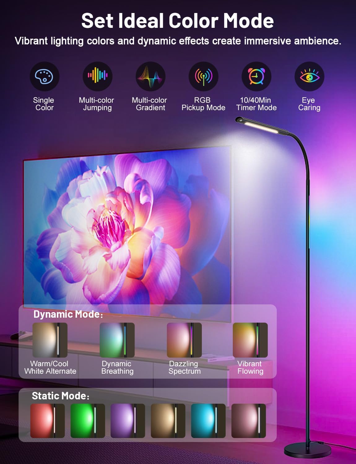Click the 'Eye Caring' label
356x464 pixels.
click(309, 104)
